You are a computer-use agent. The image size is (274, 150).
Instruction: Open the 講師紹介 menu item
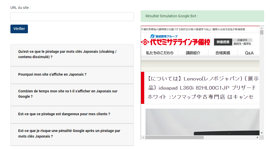coord(193,53)
